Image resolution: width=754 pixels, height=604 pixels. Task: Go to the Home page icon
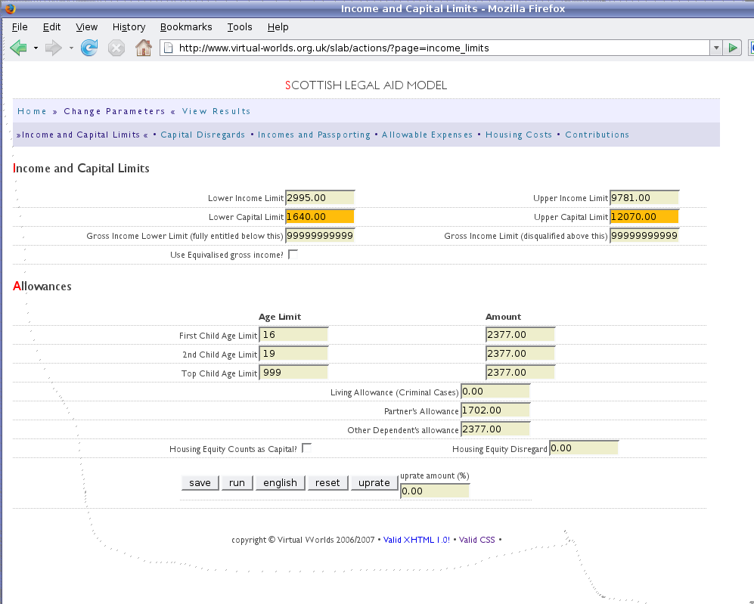tap(143, 48)
